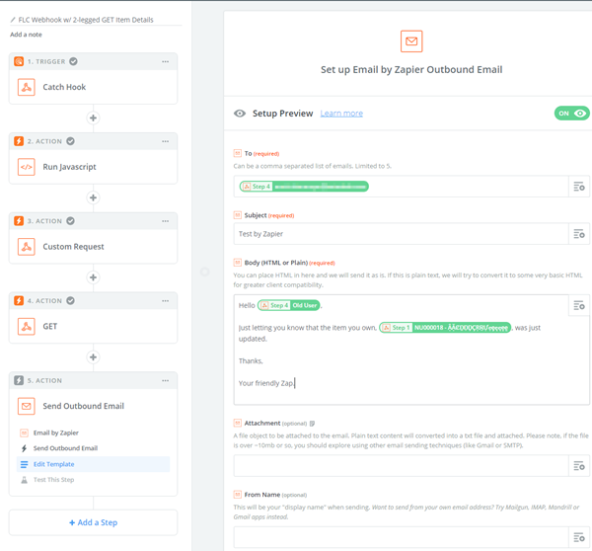Open insert-field menu for the To field

579,187
